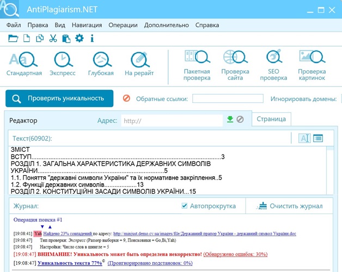Maximize the AntiPlagiarism.NET window
The width and height of the screenshot is (342, 272).
pos(321,10)
